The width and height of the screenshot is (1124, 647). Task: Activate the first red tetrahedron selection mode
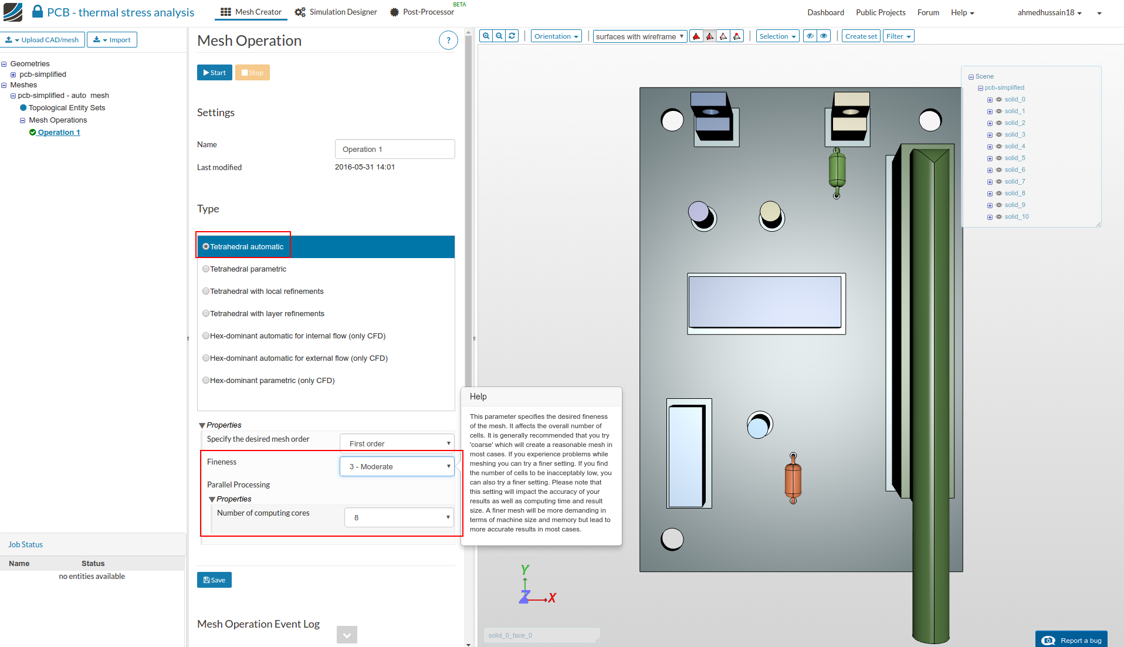pos(696,36)
